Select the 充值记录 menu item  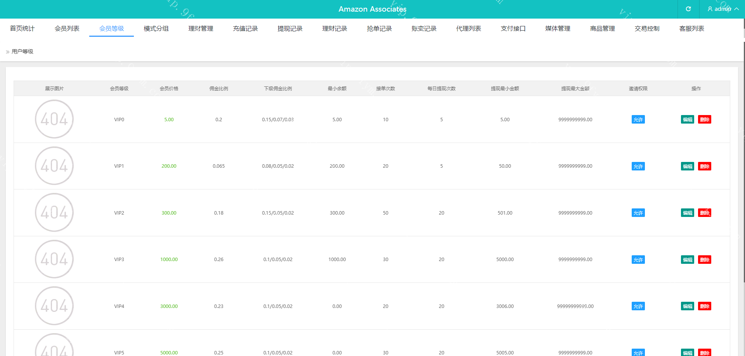pyautogui.click(x=245, y=29)
